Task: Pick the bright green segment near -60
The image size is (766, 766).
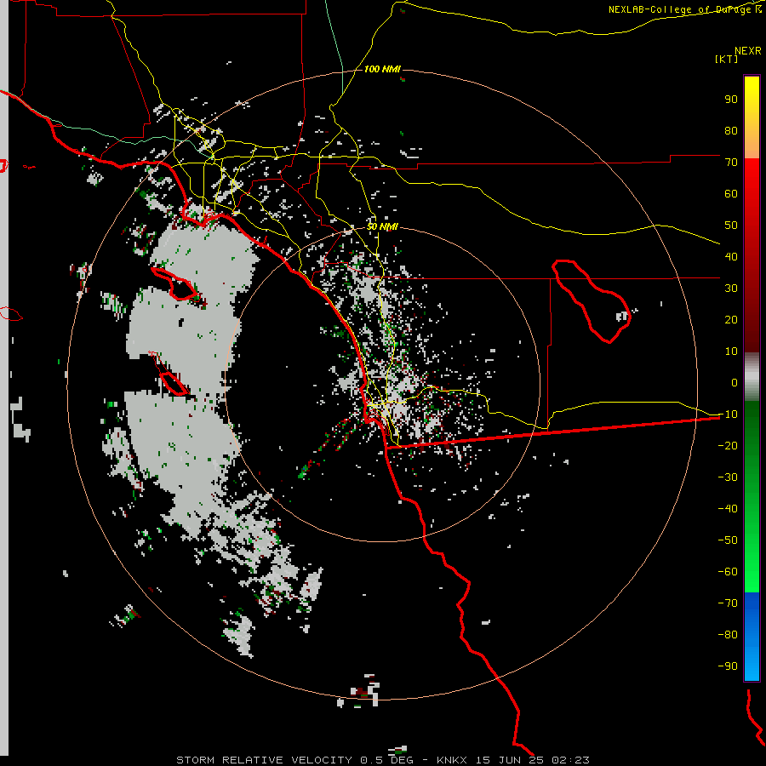Action: pyautogui.click(x=752, y=574)
